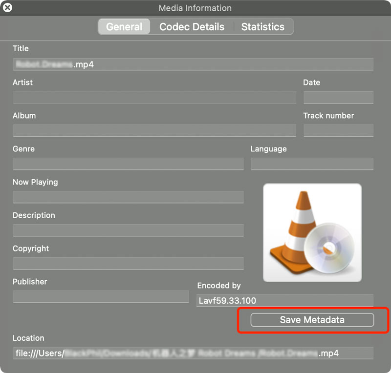This screenshot has height=373, width=391.
Task: Close the Media Information window
Action: pyautogui.click(x=7, y=8)
